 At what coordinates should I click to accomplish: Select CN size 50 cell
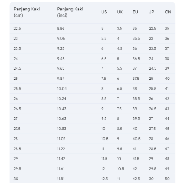[x=167, y=179]
